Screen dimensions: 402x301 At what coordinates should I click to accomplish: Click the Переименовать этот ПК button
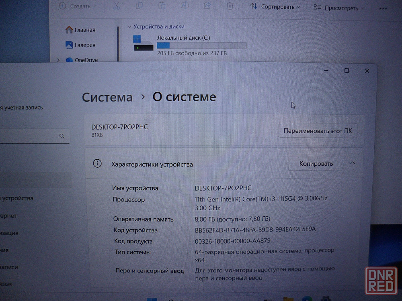pos(317,131)
